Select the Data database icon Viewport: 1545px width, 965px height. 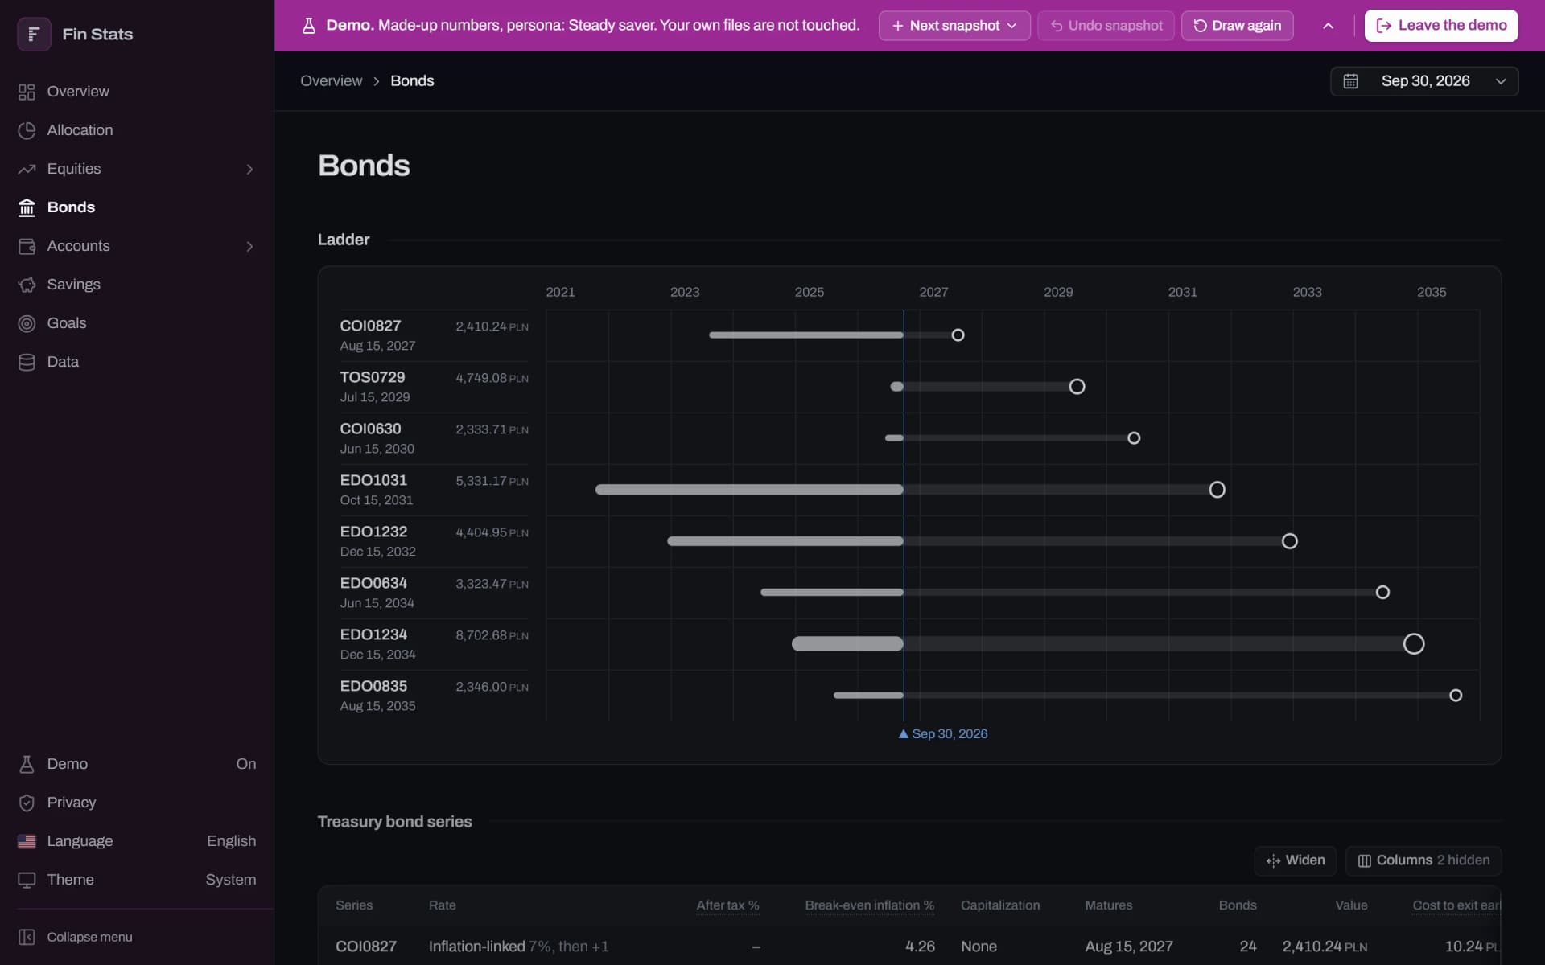pos(27,362)
